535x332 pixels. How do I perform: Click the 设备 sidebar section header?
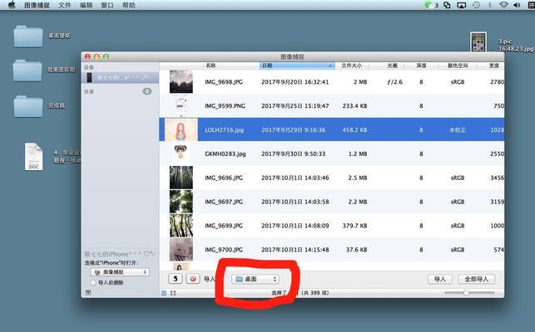point(89,67)
